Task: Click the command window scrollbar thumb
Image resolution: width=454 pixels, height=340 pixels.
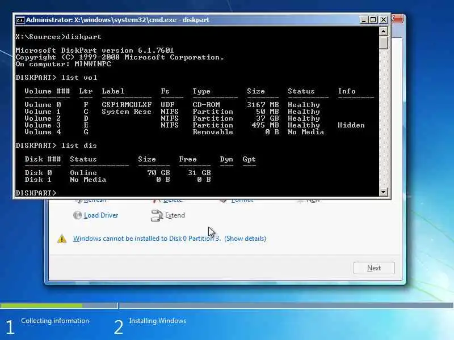Action: point(384,42)
